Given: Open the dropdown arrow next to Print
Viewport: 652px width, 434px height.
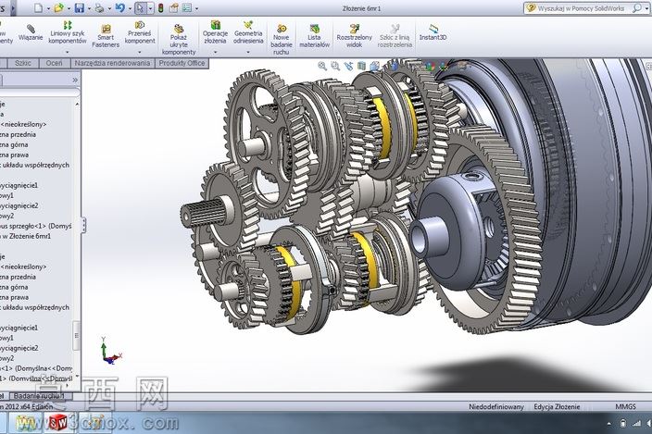Looking at the screenshot, I should click(x=109, y=8).
